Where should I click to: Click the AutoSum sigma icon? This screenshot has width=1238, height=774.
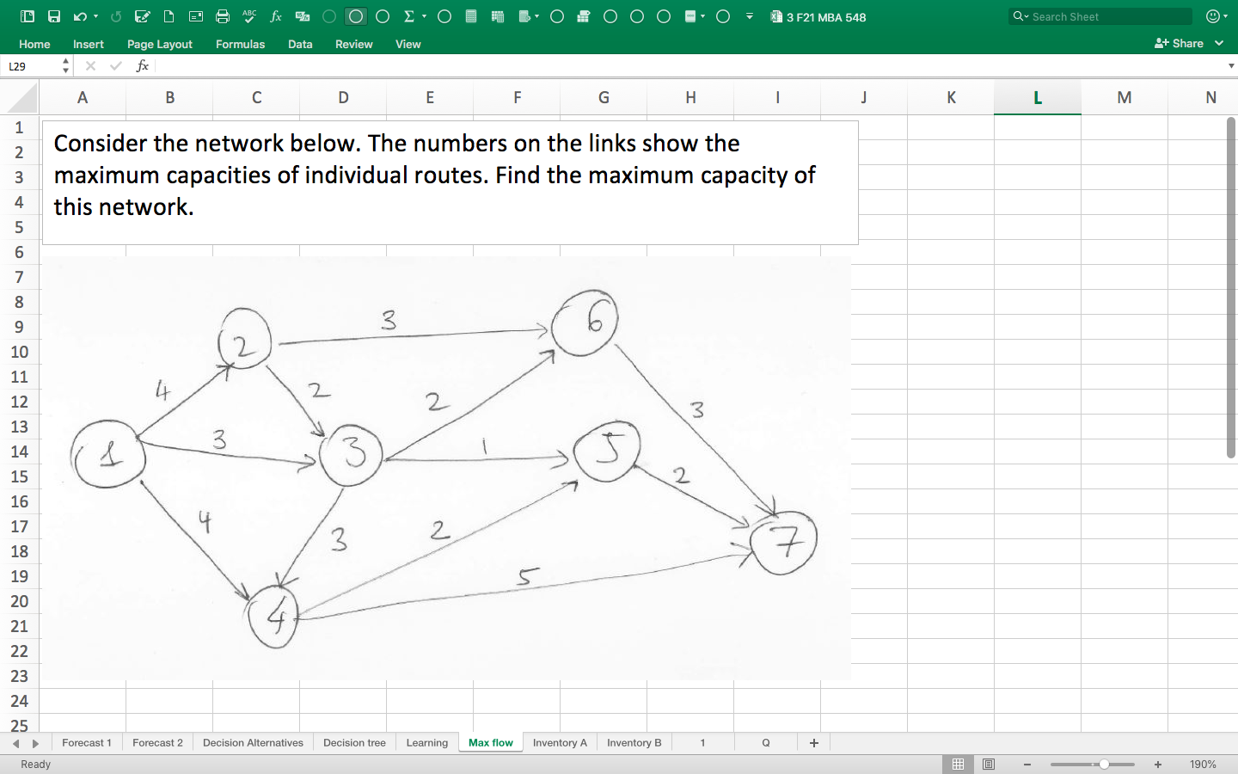click(x=409, y=16)
